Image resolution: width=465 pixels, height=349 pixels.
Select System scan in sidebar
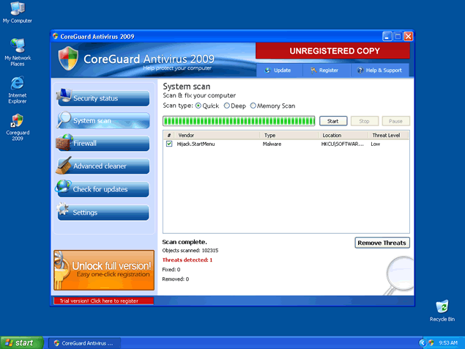click(x=103, y=120)
